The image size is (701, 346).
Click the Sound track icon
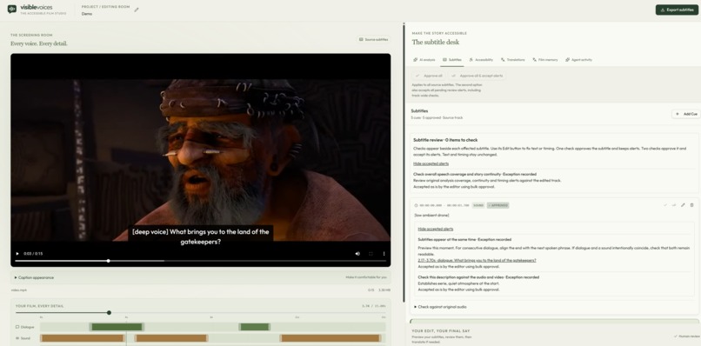coord(17,338)
